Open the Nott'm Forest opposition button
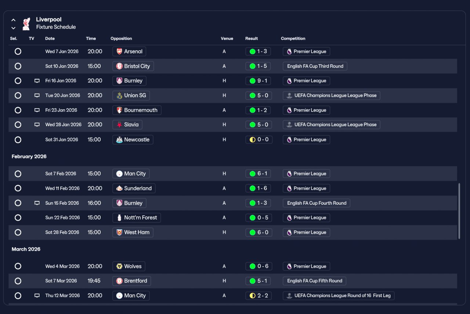The width and height of the screenshot is (470, 314). pyautogui.click(x=137, y=218)
